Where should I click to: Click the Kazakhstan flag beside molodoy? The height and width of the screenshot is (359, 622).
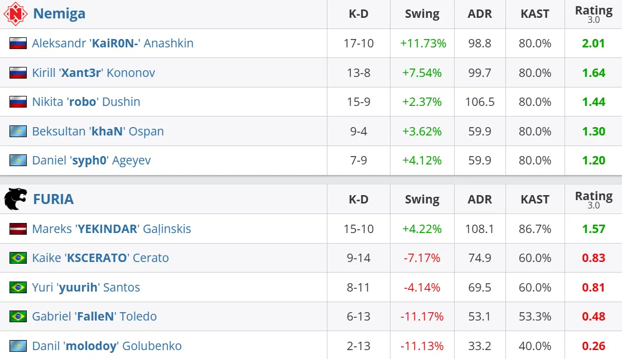[x=18, y=346]
